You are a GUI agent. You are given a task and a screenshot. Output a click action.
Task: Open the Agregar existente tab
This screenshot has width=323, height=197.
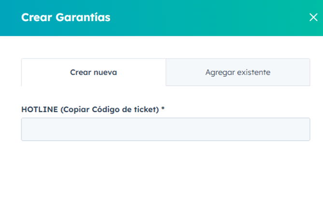(x=238, y=72)
